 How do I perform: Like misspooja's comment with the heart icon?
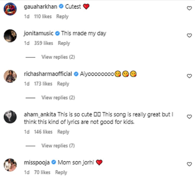pyautogui.click(x=189, y=164)
